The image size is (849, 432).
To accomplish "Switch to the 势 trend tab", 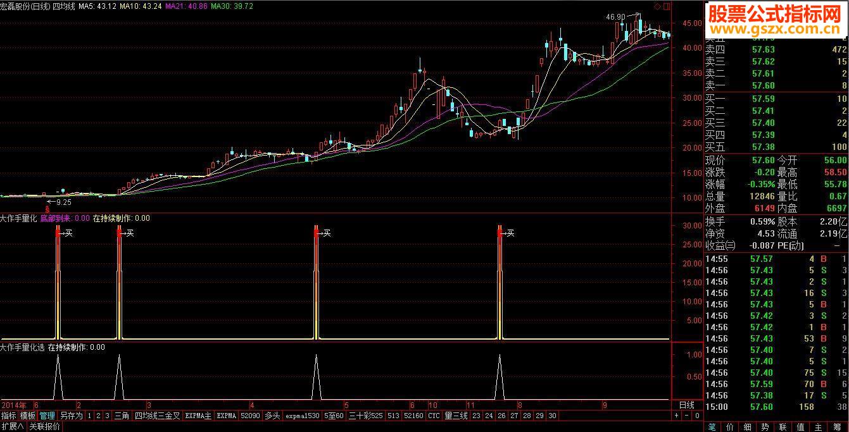I will (765, 427).
